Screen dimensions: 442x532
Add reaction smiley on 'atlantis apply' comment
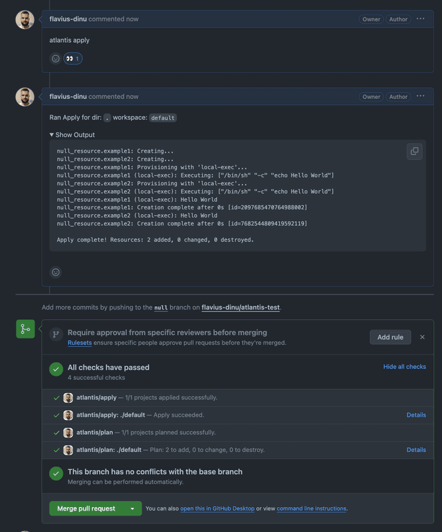tap(56, 59)
